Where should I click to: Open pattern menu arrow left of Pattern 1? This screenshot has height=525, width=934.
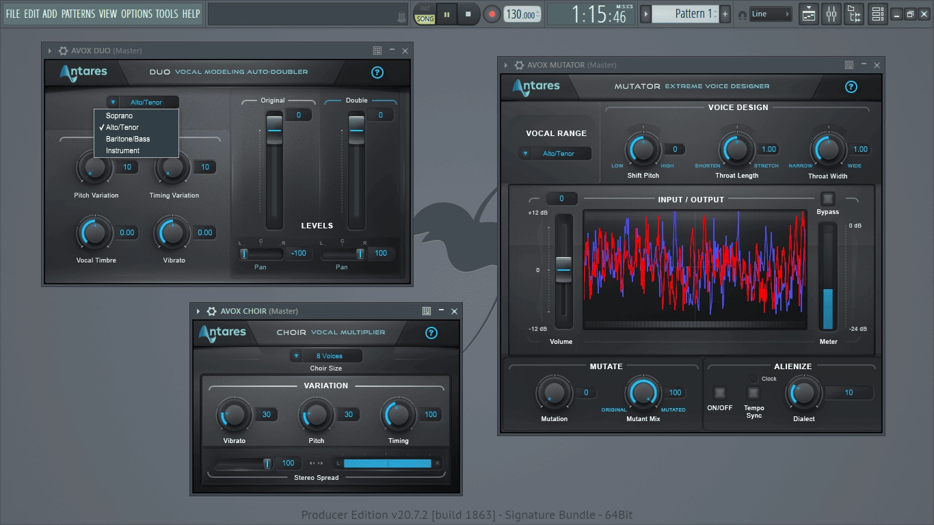[645, 14]
